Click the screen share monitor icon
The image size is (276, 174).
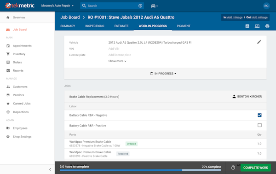(257, 26)
